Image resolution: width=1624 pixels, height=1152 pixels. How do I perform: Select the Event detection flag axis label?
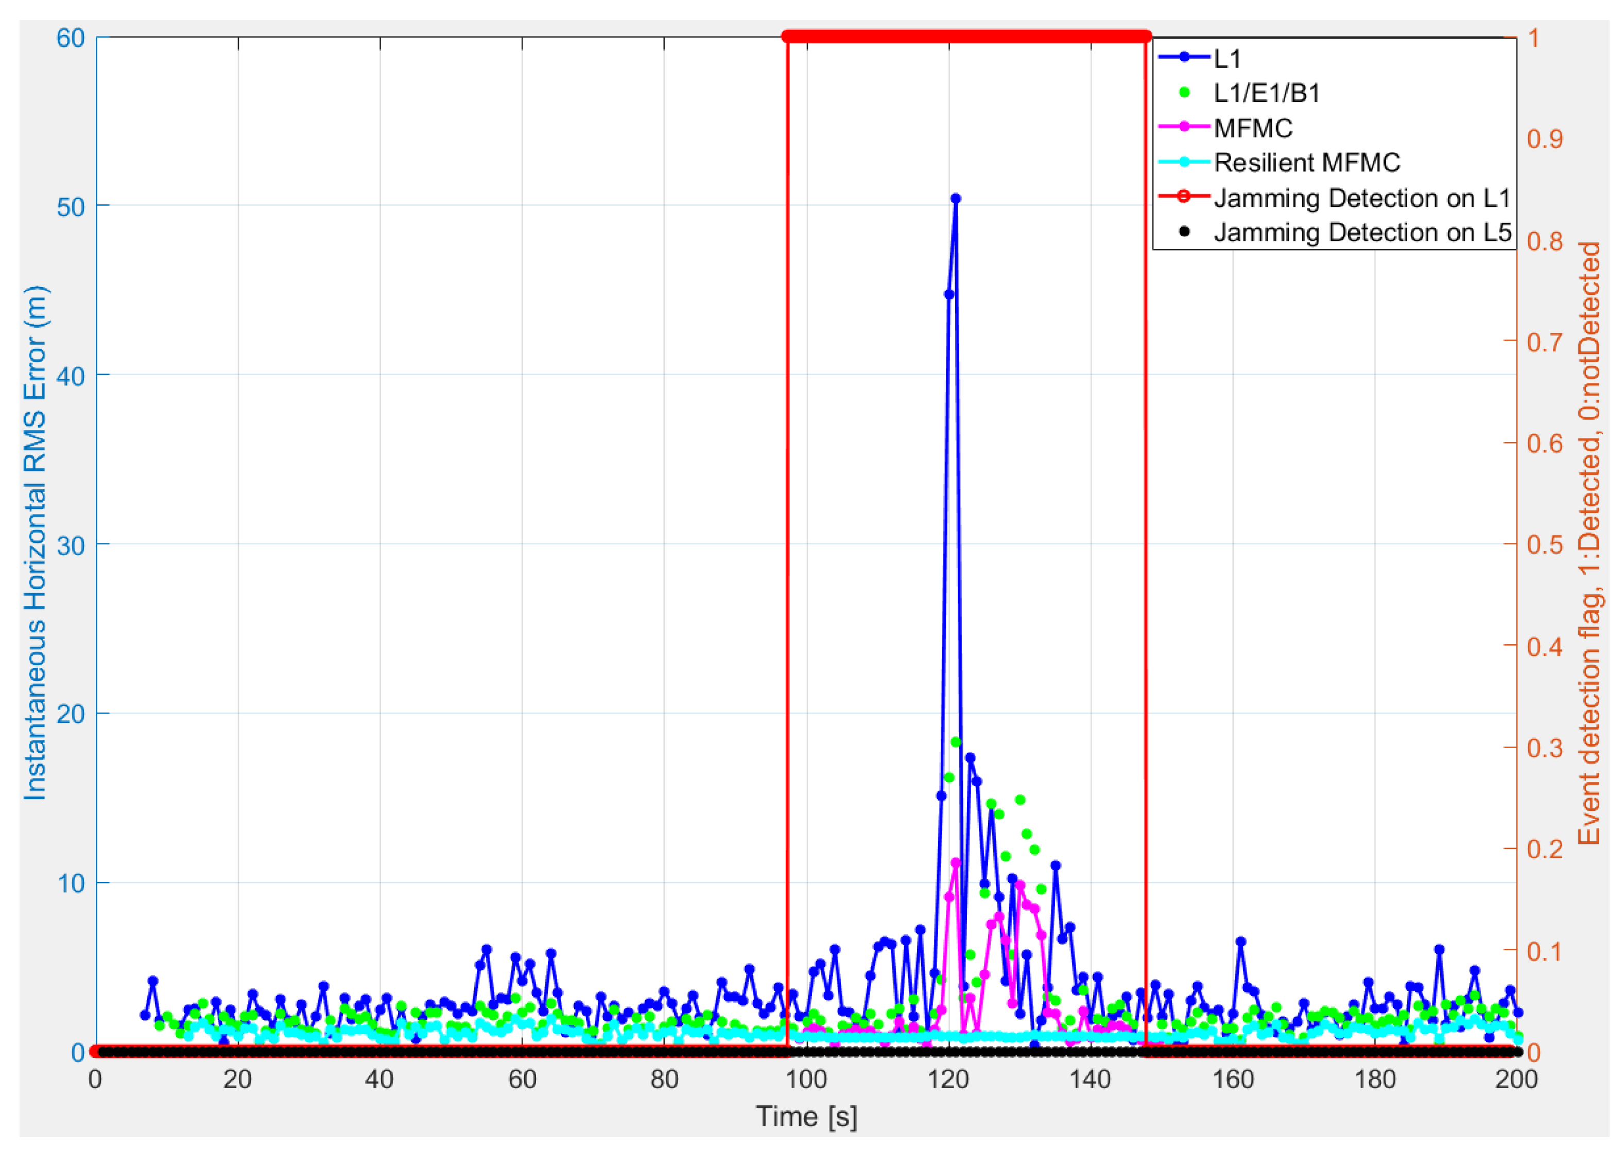click(x=1589, y=543)
